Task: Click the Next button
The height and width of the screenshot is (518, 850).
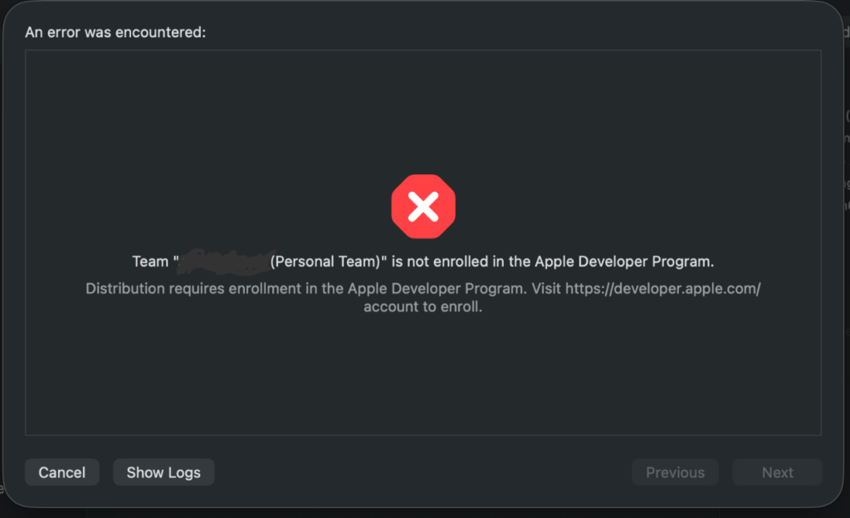Action: tap(777, 472)
